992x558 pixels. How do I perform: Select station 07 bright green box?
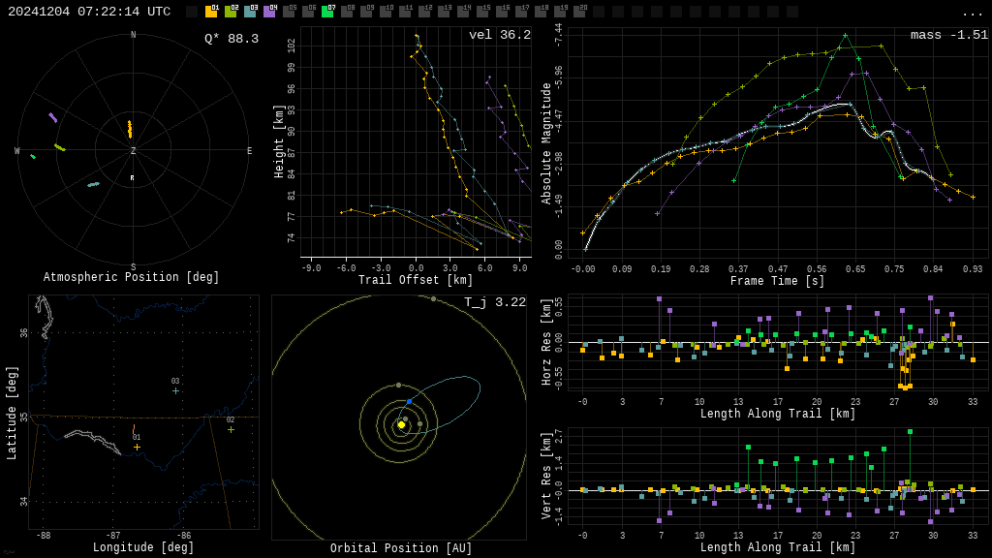click(x=327, y=12)
